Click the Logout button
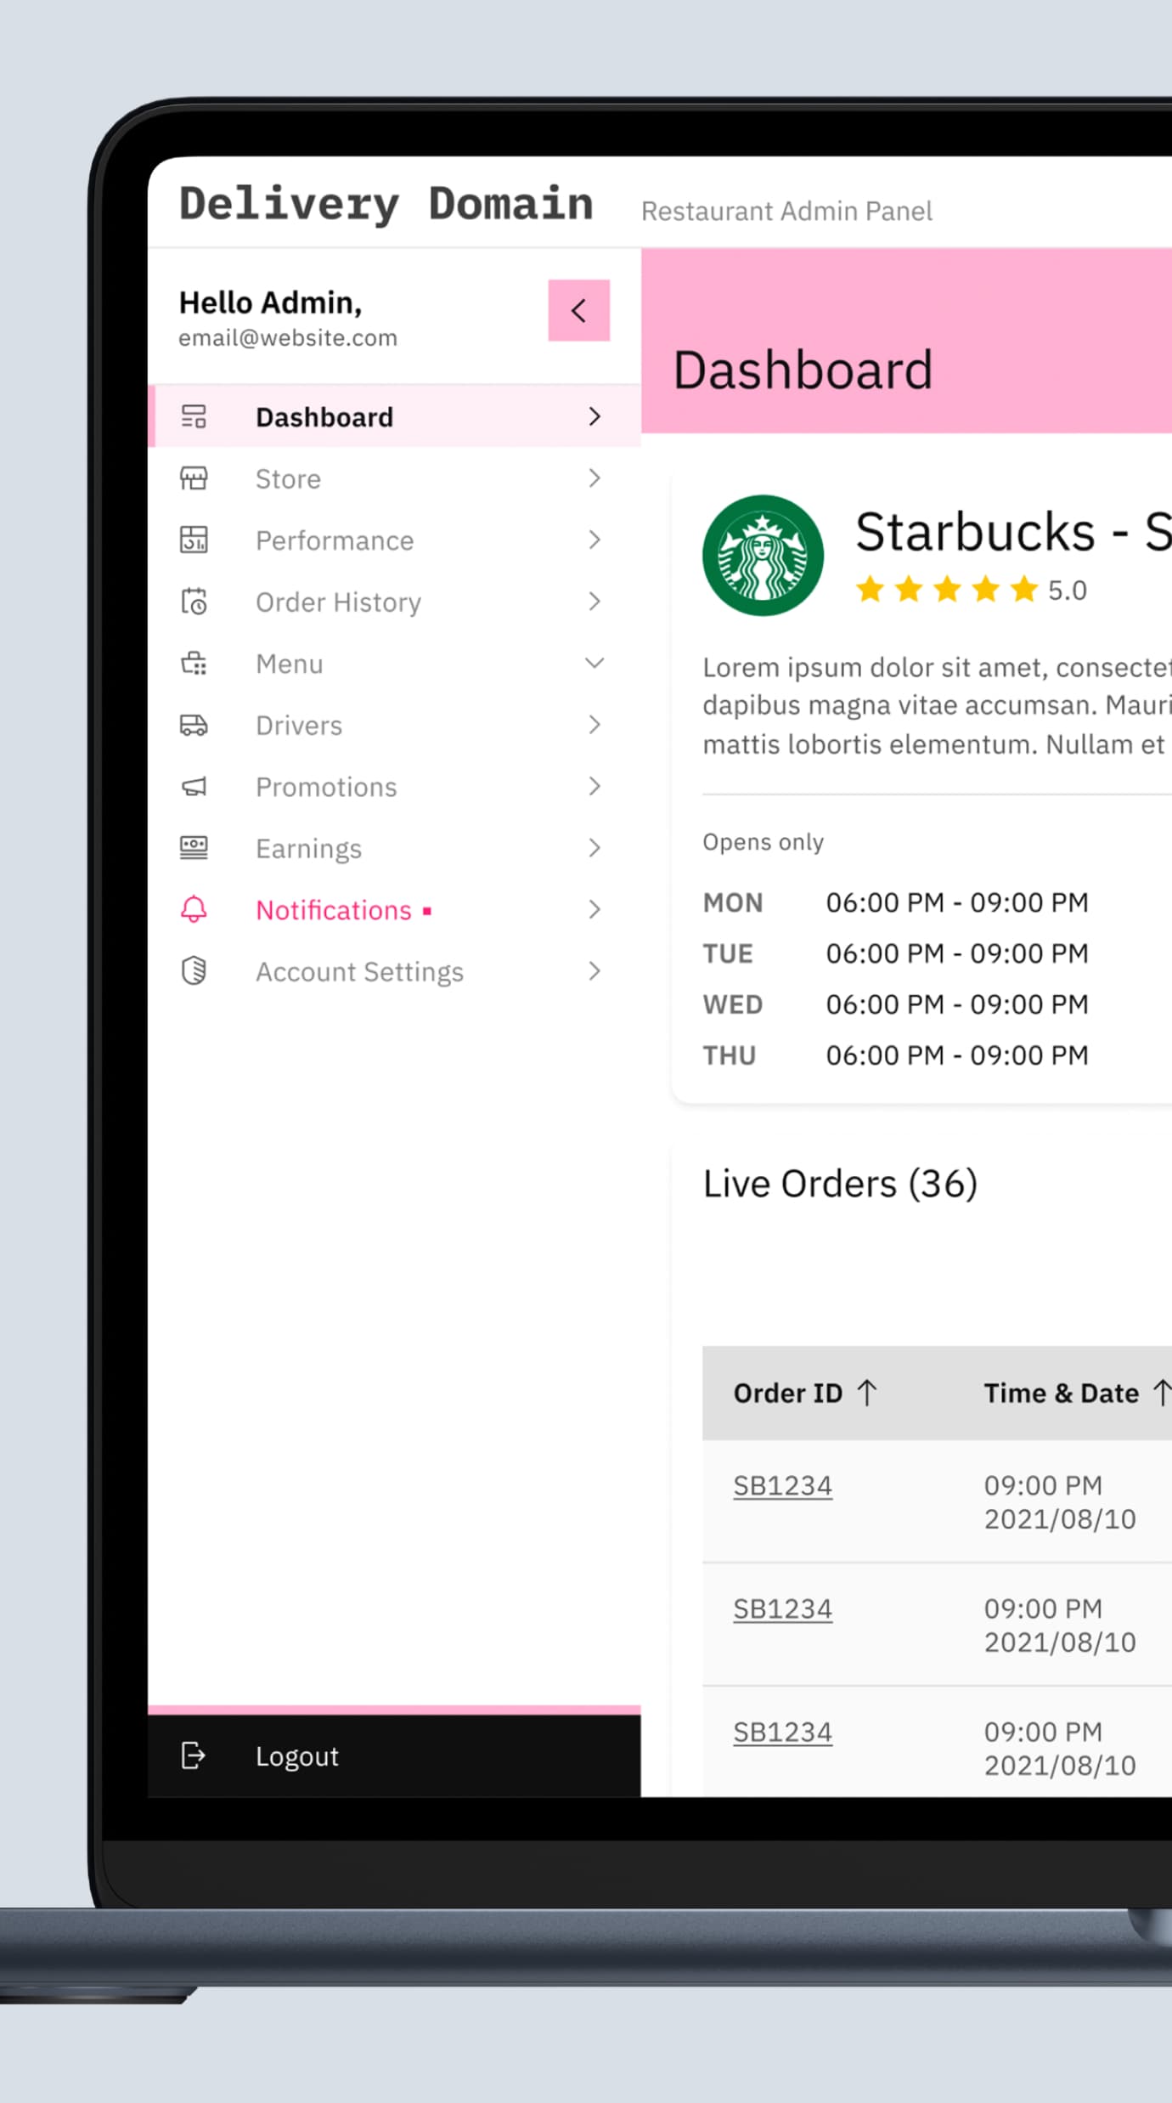 click(x=394, y=1755)
